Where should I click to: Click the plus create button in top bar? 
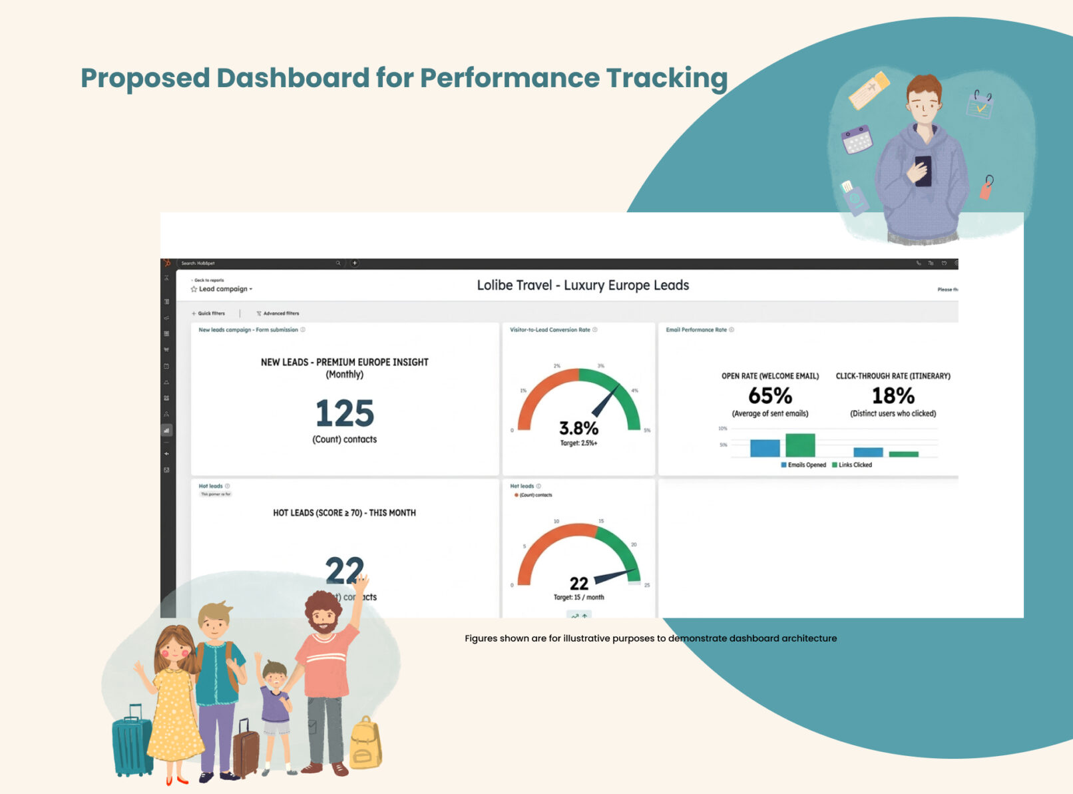point(355,263)
